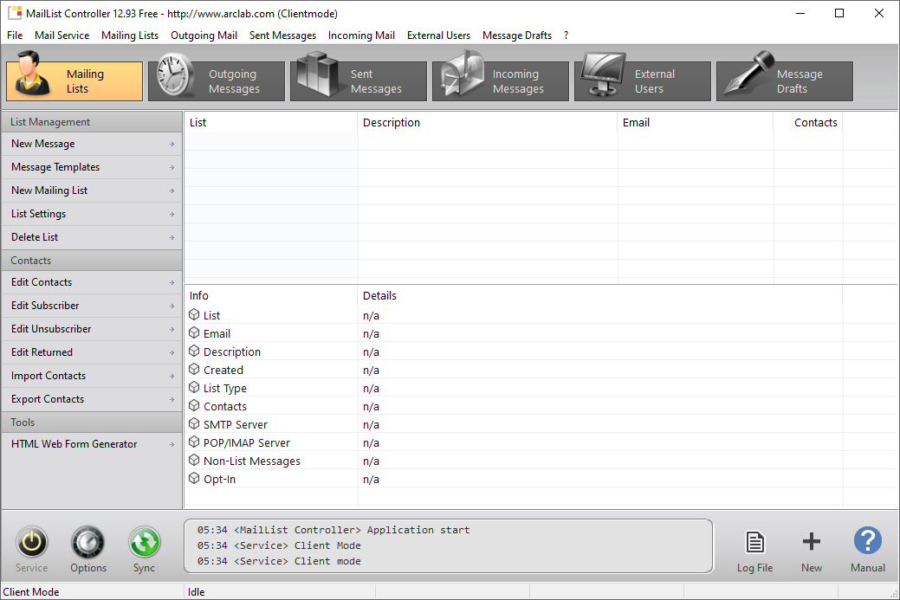Viewport: 900px width, 600px height.
Task: Sort by the Contacts column header
Action: tap(808, 122)
